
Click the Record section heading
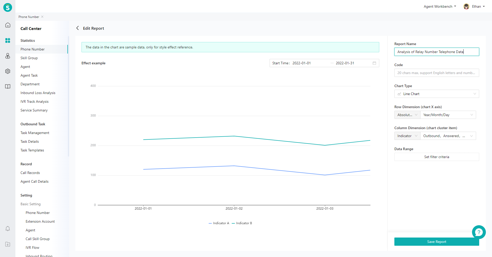pos(26,164)
